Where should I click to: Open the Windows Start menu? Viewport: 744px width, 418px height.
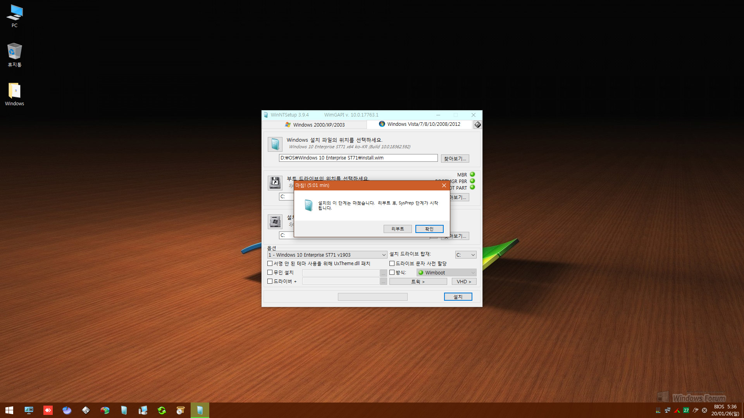(9, 410)
